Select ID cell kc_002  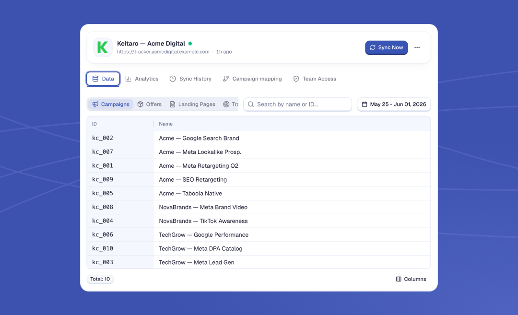pyautogui.click(x=103, y=138)
